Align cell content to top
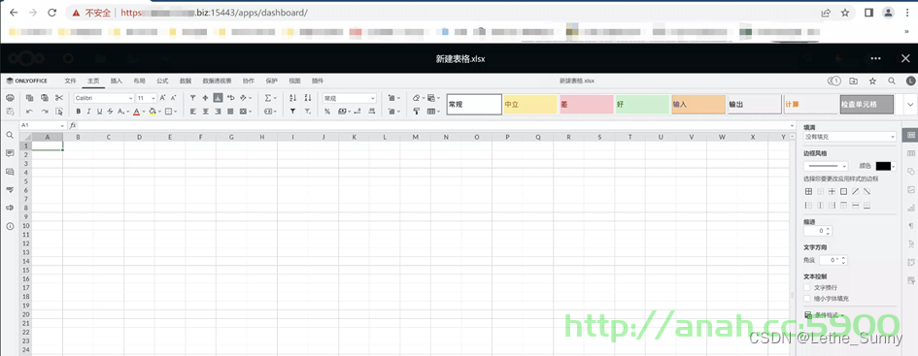This screenshot has width=918, height=356. [x=193, y=98]
